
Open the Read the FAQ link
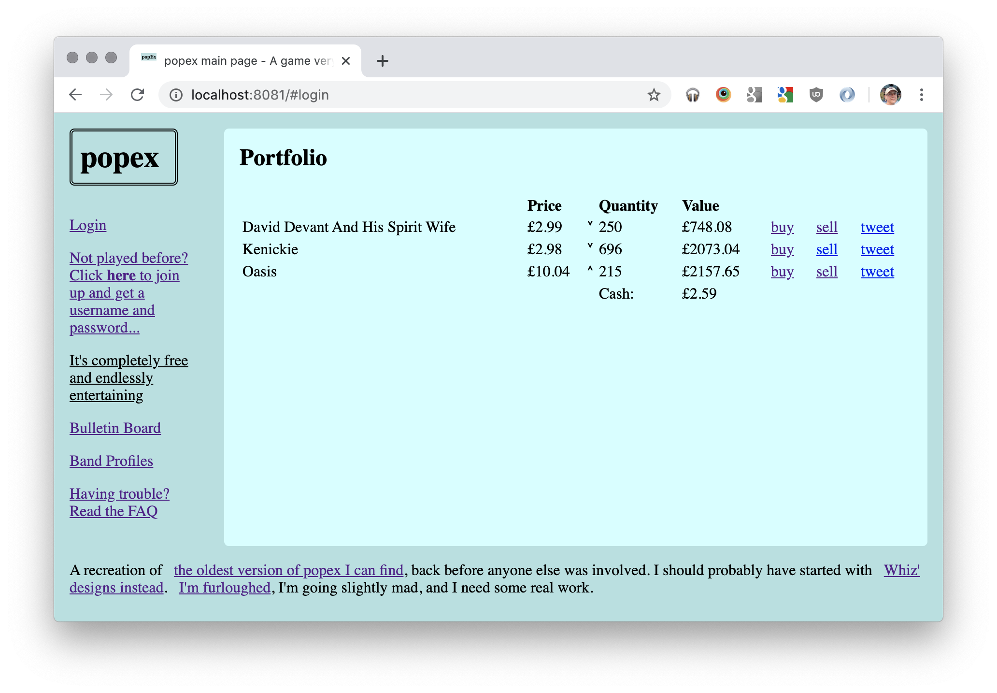click(114, 511)
